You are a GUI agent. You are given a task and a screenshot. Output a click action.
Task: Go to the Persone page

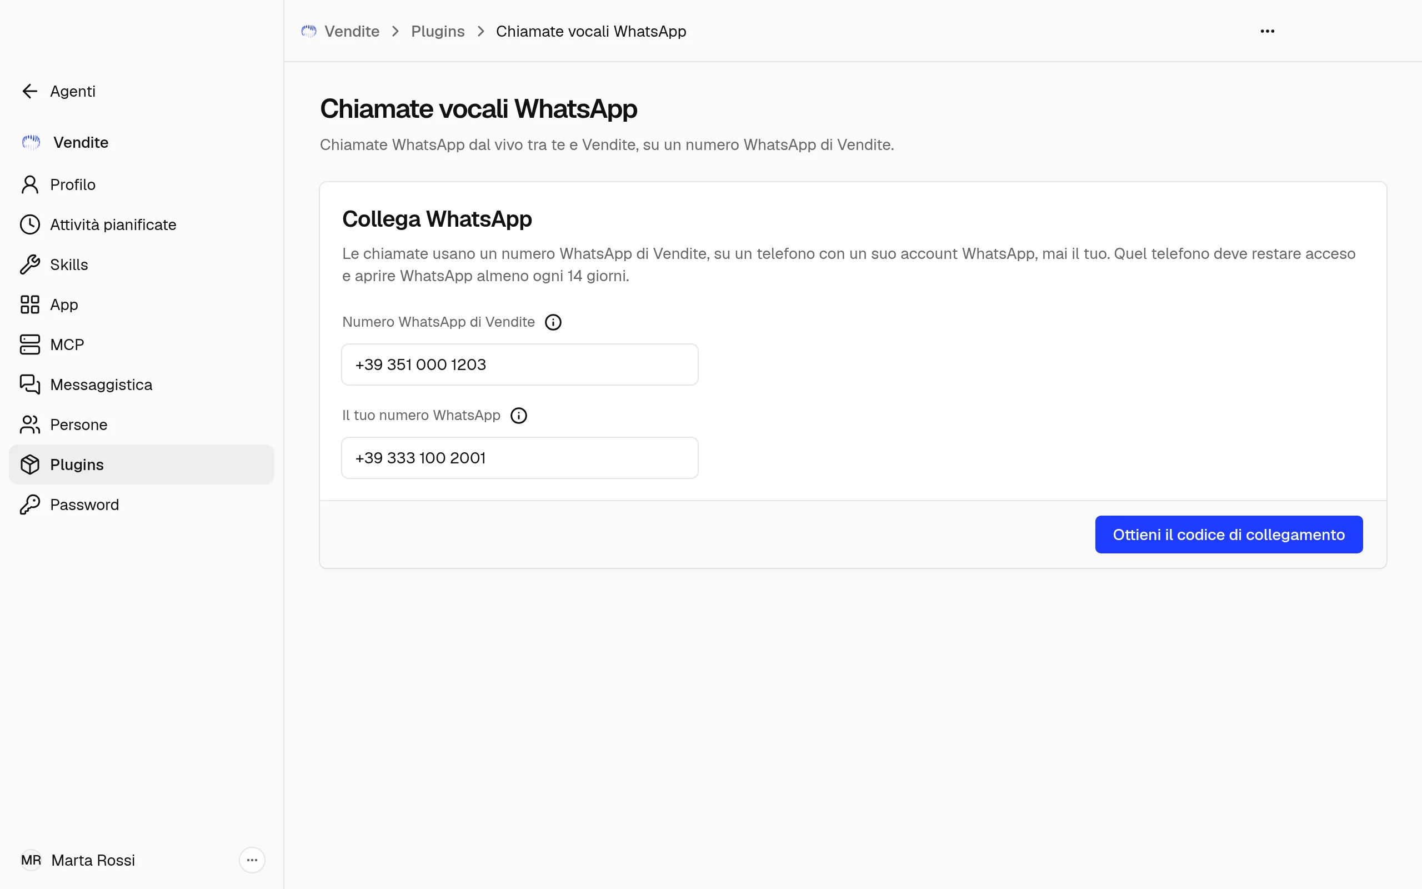pos(142,424)
